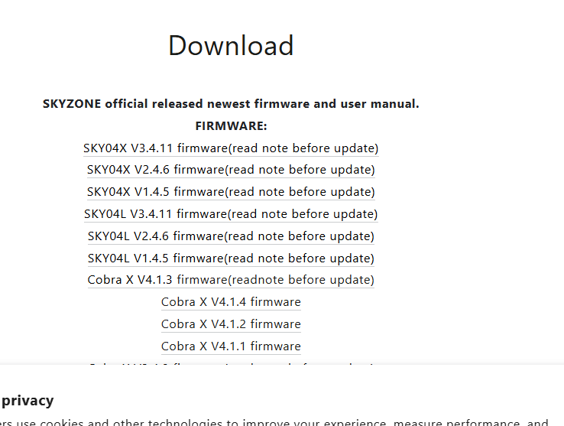Click the bold FIRMWARE: section label
564x426 pixels.
point(231,126)
